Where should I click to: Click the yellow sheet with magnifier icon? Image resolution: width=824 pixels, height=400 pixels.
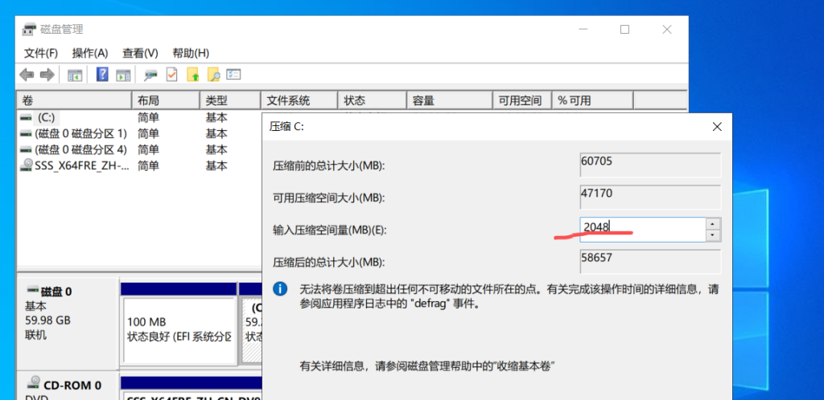pyautogui.click(x=213, y=75)
